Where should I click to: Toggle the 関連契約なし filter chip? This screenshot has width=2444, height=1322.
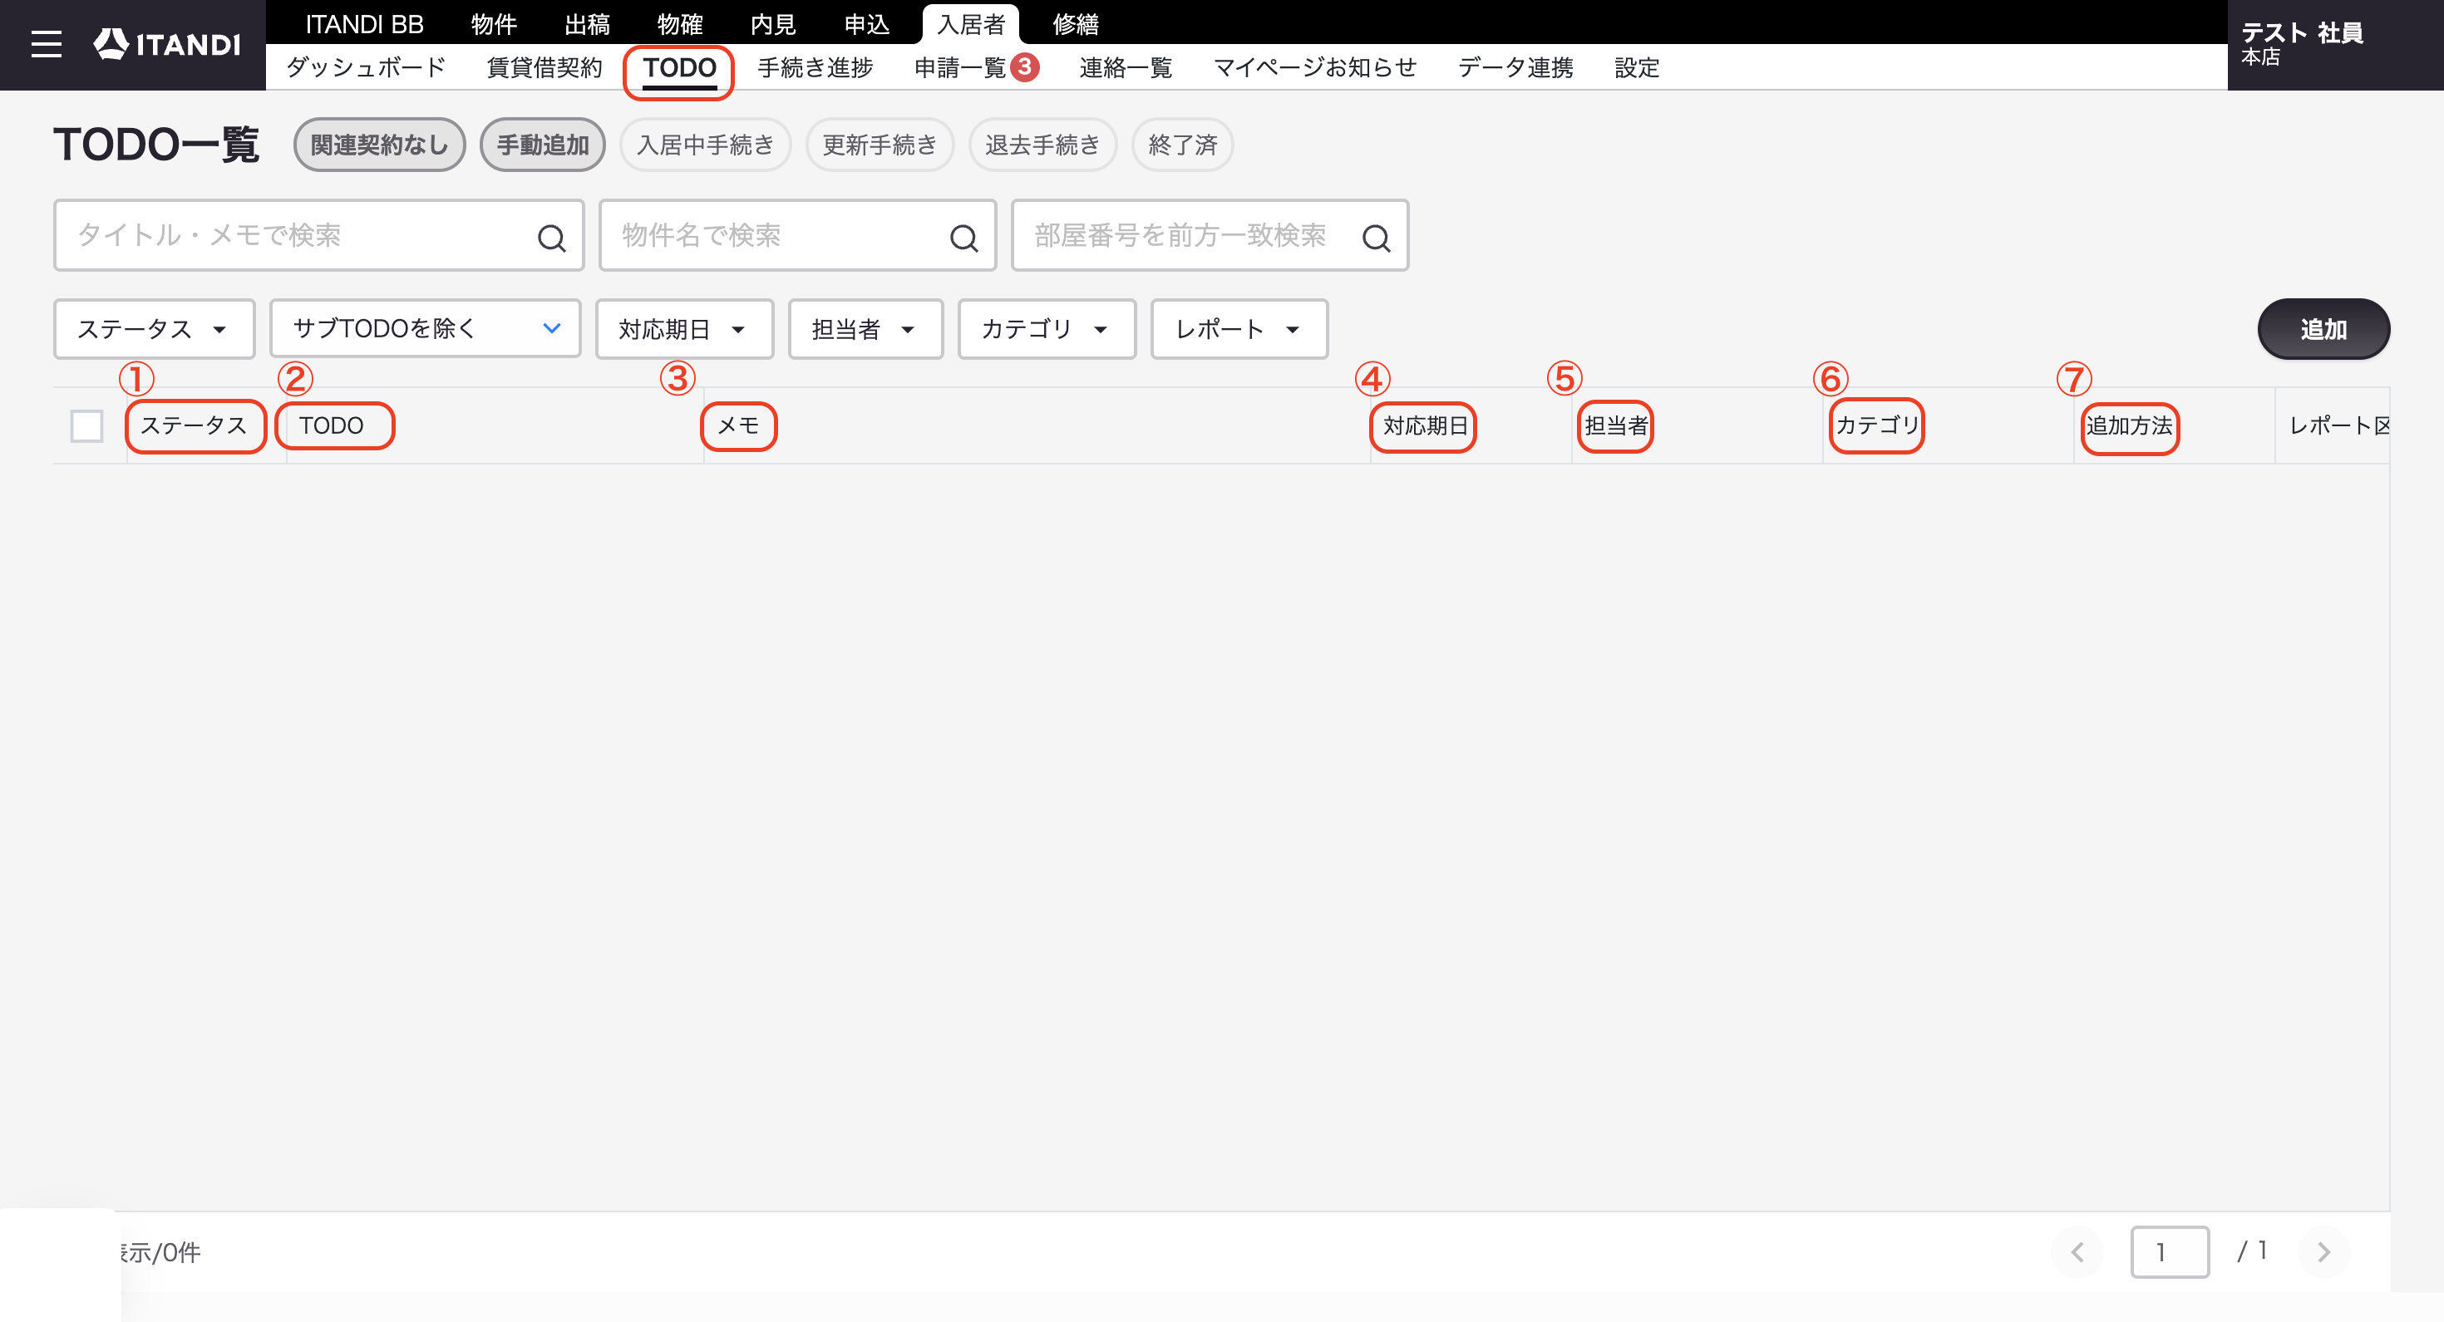coord(380,145)
